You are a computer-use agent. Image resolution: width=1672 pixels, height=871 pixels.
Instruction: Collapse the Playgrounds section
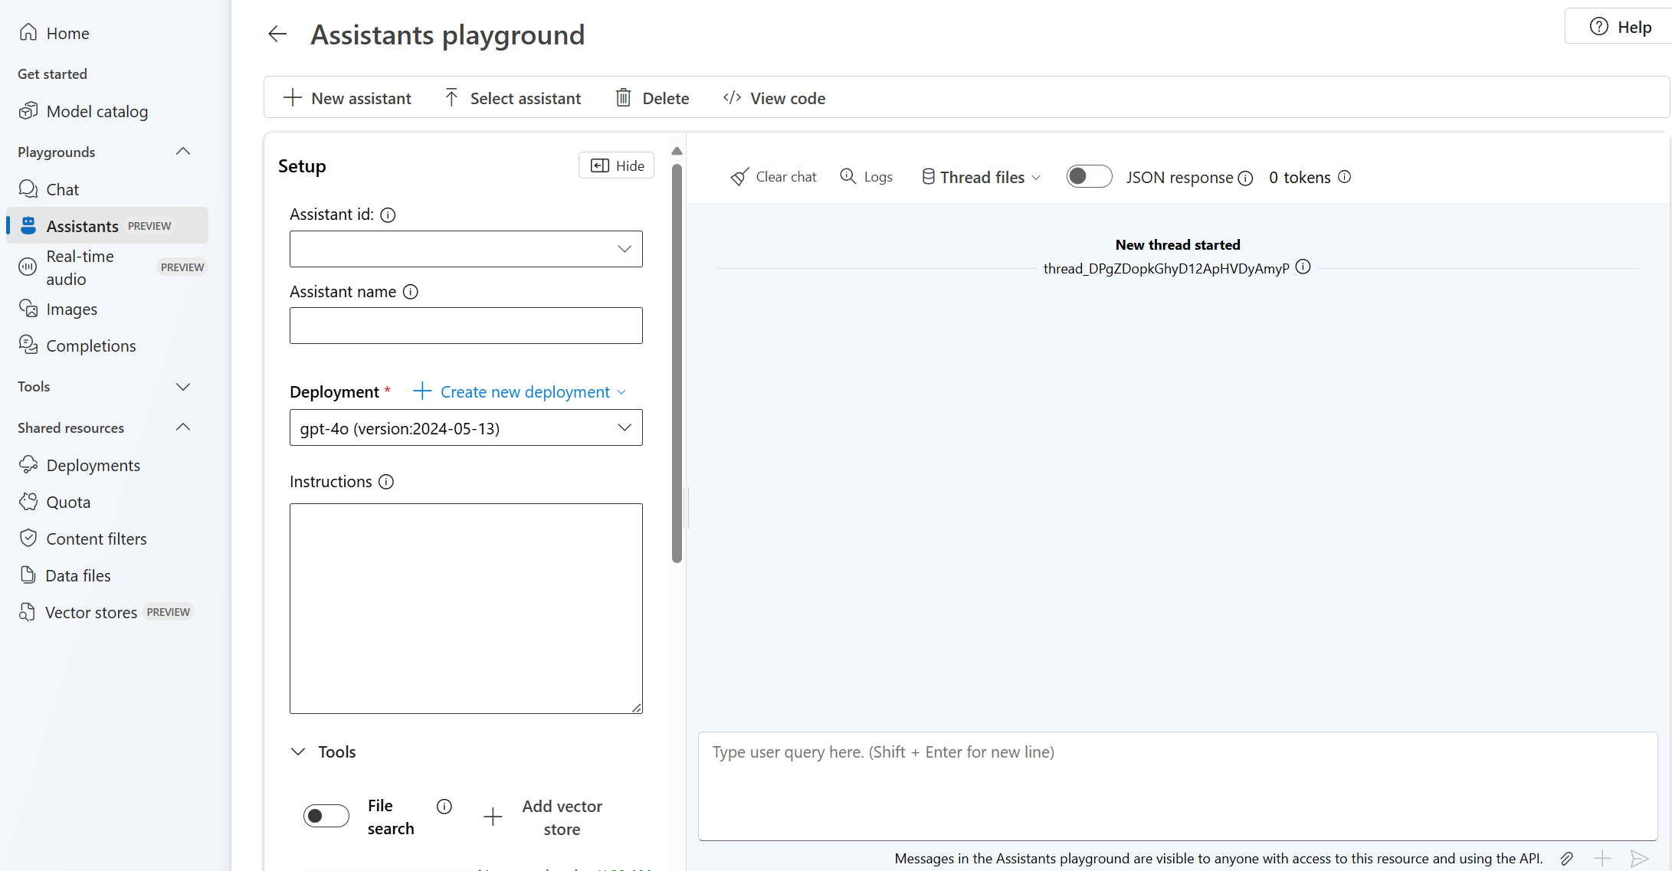click(x=183, y=152)
